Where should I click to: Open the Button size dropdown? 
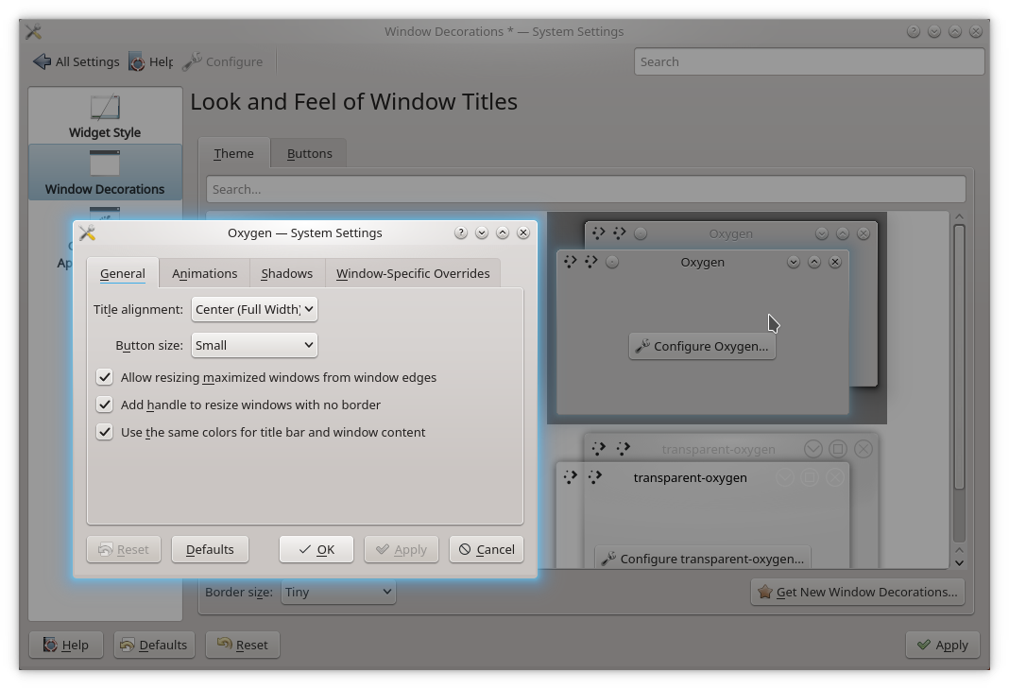253,345
